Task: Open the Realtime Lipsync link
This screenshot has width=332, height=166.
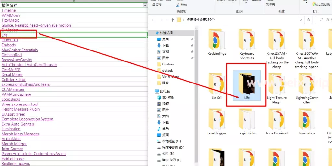Action: point(16,164)
